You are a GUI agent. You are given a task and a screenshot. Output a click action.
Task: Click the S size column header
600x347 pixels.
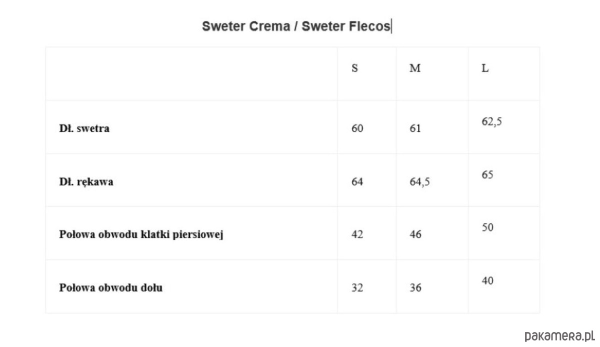[354, 68]
